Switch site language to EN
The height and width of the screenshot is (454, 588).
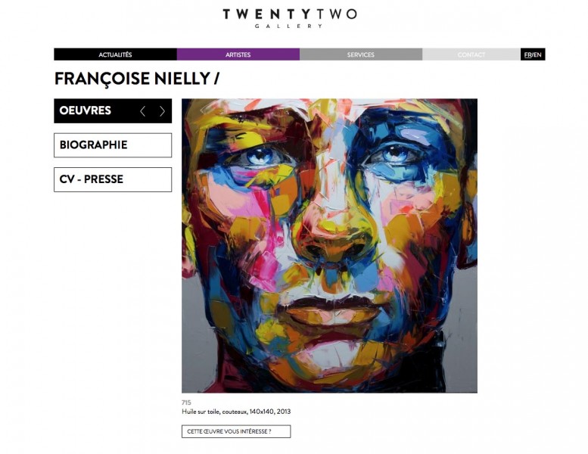tap(538, 54)
